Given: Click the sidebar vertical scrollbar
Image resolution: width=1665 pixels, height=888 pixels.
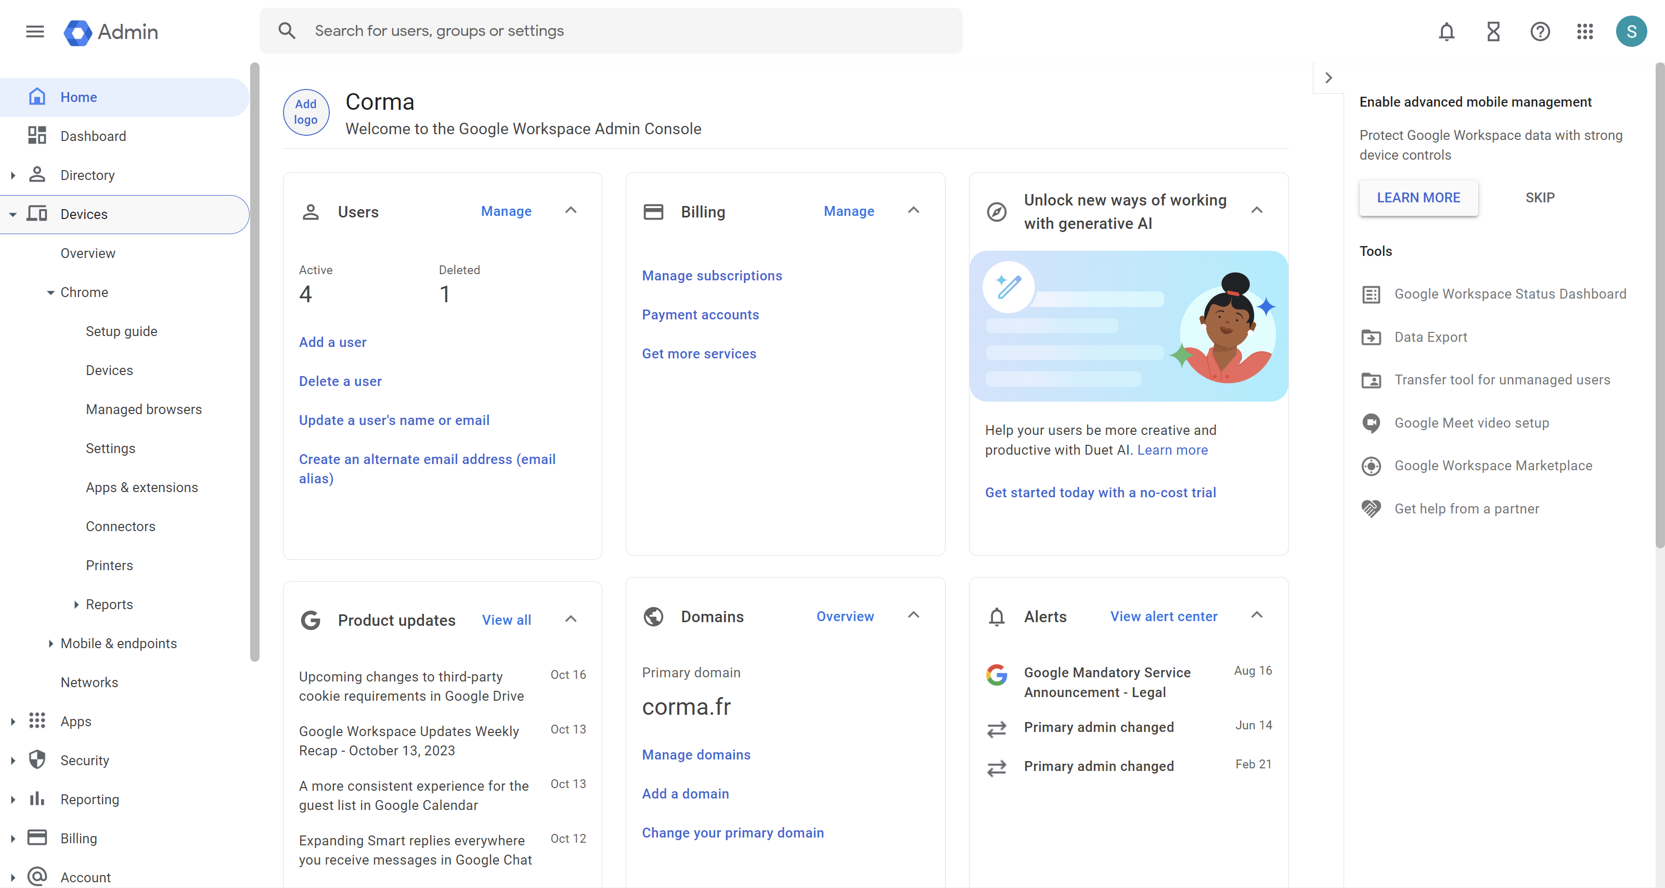Looking at the screenshot, I should click(x=255, y=362).
